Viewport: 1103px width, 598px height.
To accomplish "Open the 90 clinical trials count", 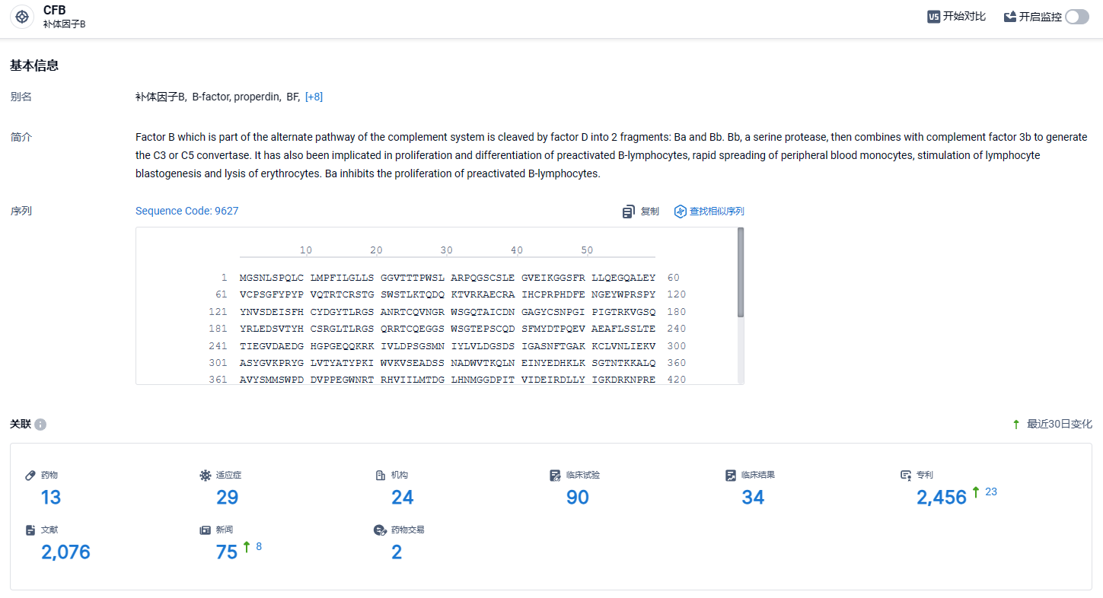I will [577, 497].
